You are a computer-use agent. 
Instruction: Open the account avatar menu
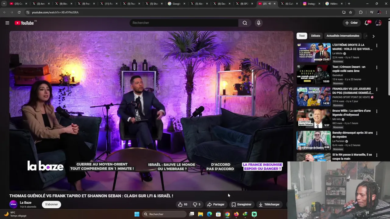tap(378, 23)
